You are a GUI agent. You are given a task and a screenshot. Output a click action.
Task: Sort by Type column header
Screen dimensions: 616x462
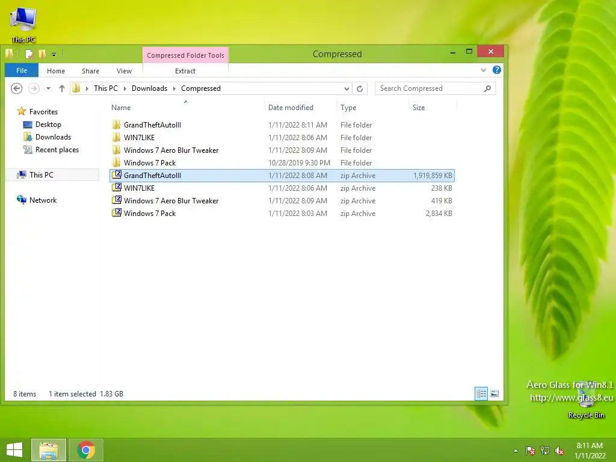[x=372, y=108]
